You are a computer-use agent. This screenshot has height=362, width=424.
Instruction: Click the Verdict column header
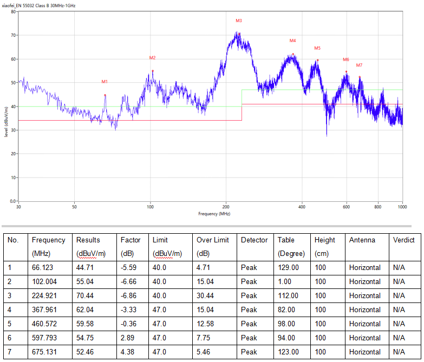coord(403,240)
